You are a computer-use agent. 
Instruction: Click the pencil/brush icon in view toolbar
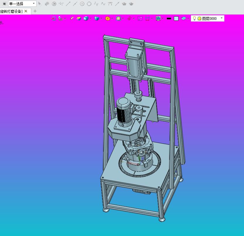click(x=72, y=18)
